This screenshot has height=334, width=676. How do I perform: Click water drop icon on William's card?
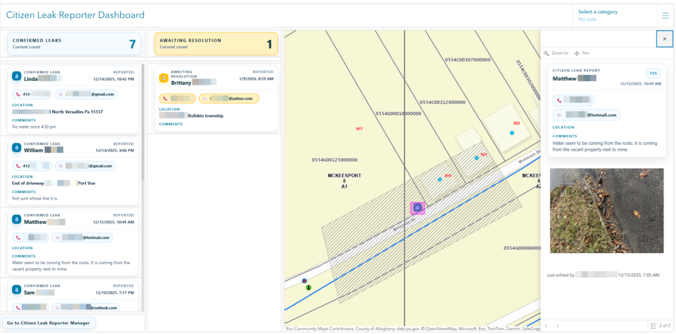click(x=17, y=147)
